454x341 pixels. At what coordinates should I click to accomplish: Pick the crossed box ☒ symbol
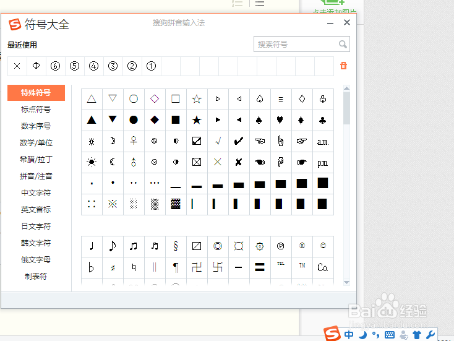tap(197, 162)
